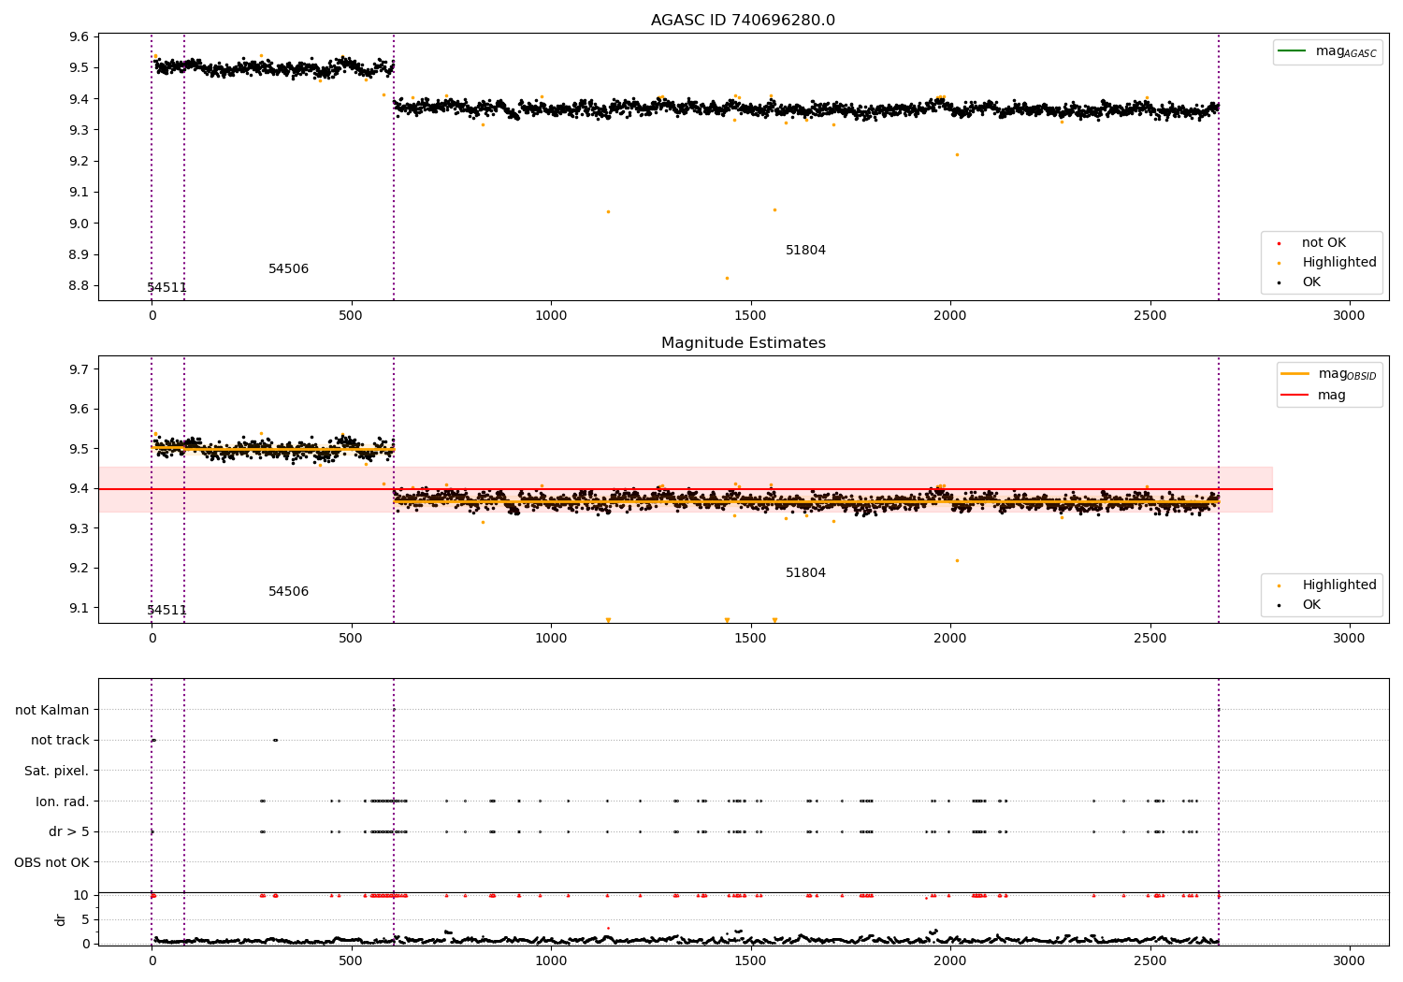
Task: Click the 'not track' row label
Action: pos(60,740)
